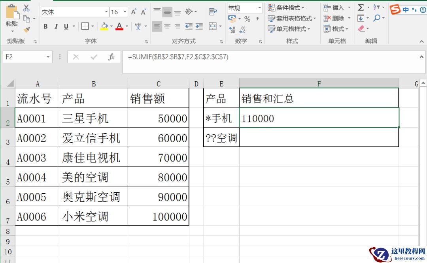Toggle middle vertical alignment

tap(167, 12)
